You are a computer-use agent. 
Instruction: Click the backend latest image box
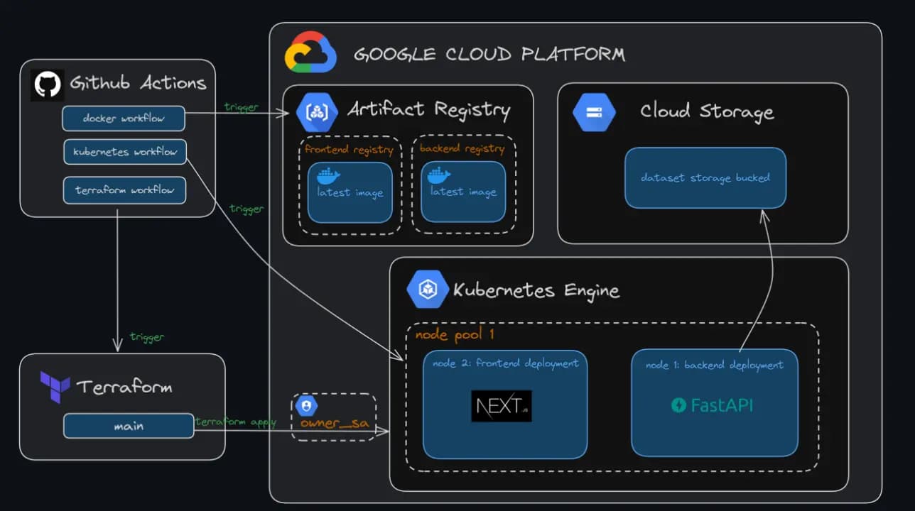pyautogui.click(x=463, y=191)
